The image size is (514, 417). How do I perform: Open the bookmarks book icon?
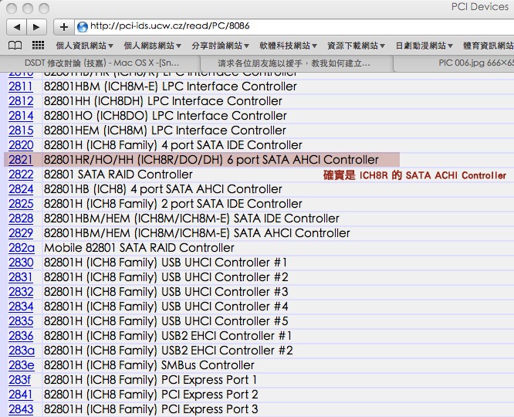coord(15,46)
